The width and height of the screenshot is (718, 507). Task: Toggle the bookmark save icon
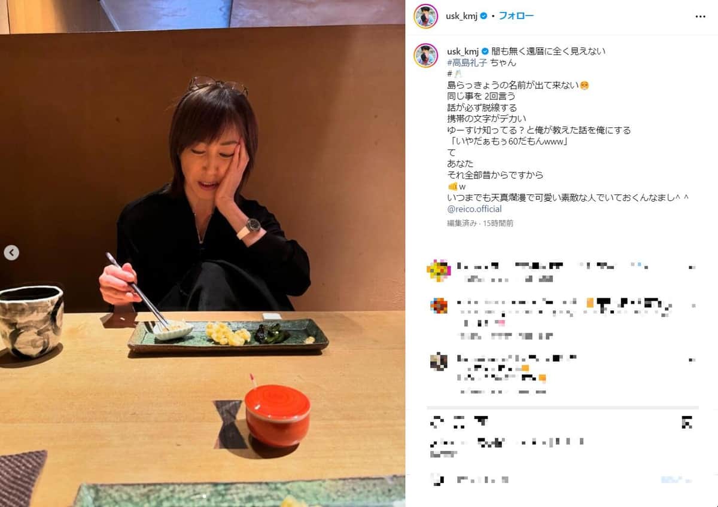pos(687,423)
